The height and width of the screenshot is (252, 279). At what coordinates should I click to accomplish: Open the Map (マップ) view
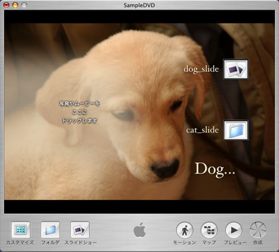tap(209, 230)
